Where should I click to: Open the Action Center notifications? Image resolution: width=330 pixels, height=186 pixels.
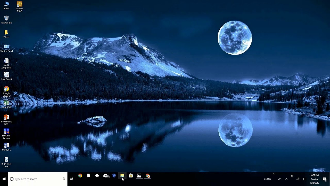point(325,179)
